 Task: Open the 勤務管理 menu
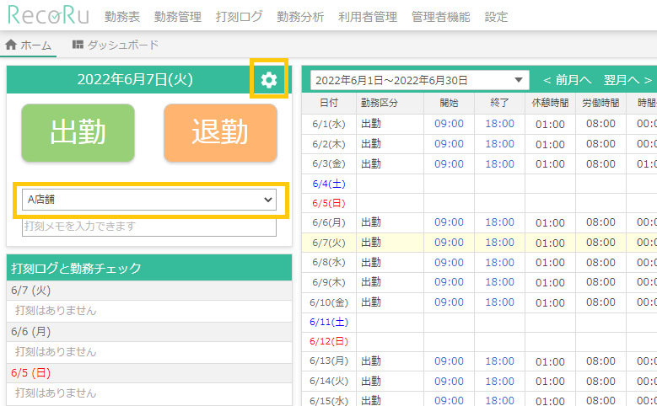click(x=178, y=17)
